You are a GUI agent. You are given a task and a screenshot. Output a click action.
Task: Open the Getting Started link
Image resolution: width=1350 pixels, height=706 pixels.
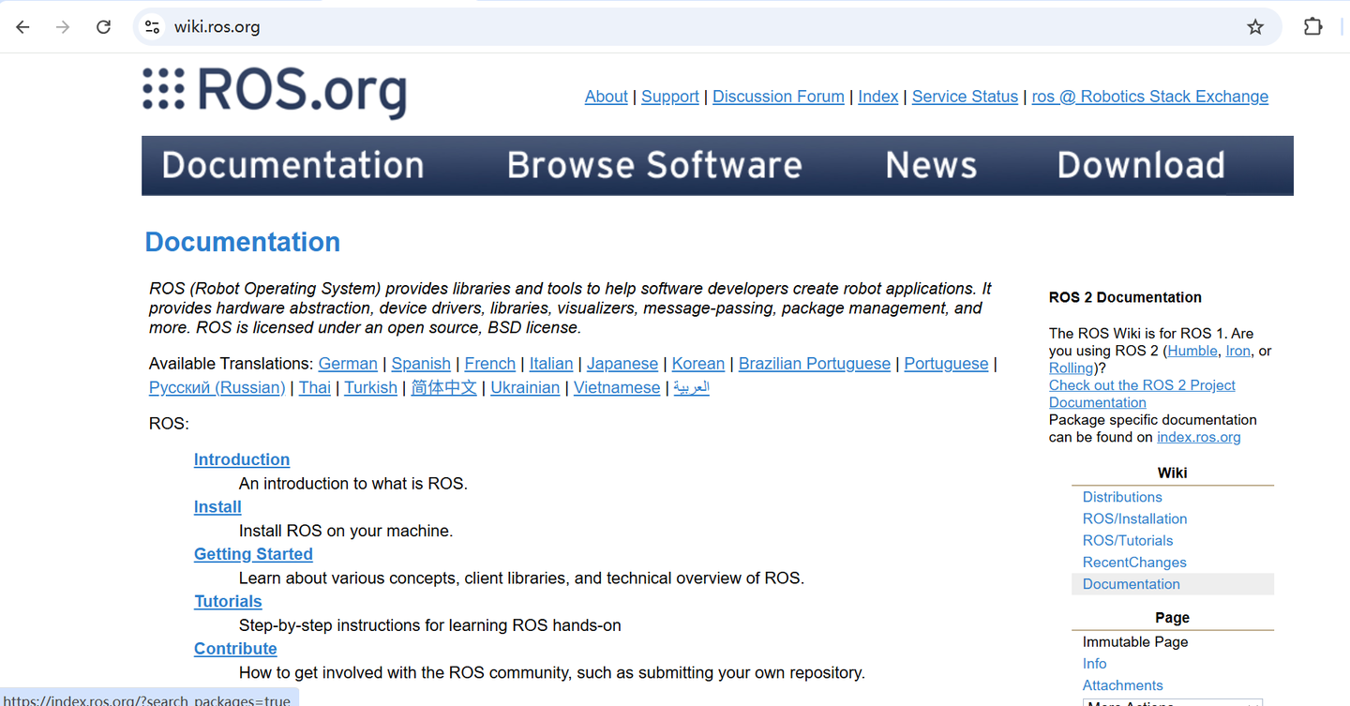(253, 554)
